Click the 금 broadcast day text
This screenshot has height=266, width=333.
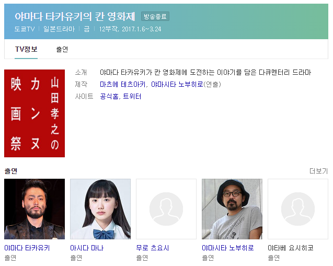click(x=87, y=29)
